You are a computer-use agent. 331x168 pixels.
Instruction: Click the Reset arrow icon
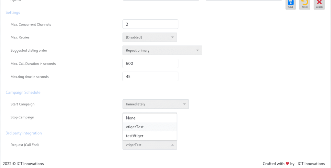pos(304,3)
